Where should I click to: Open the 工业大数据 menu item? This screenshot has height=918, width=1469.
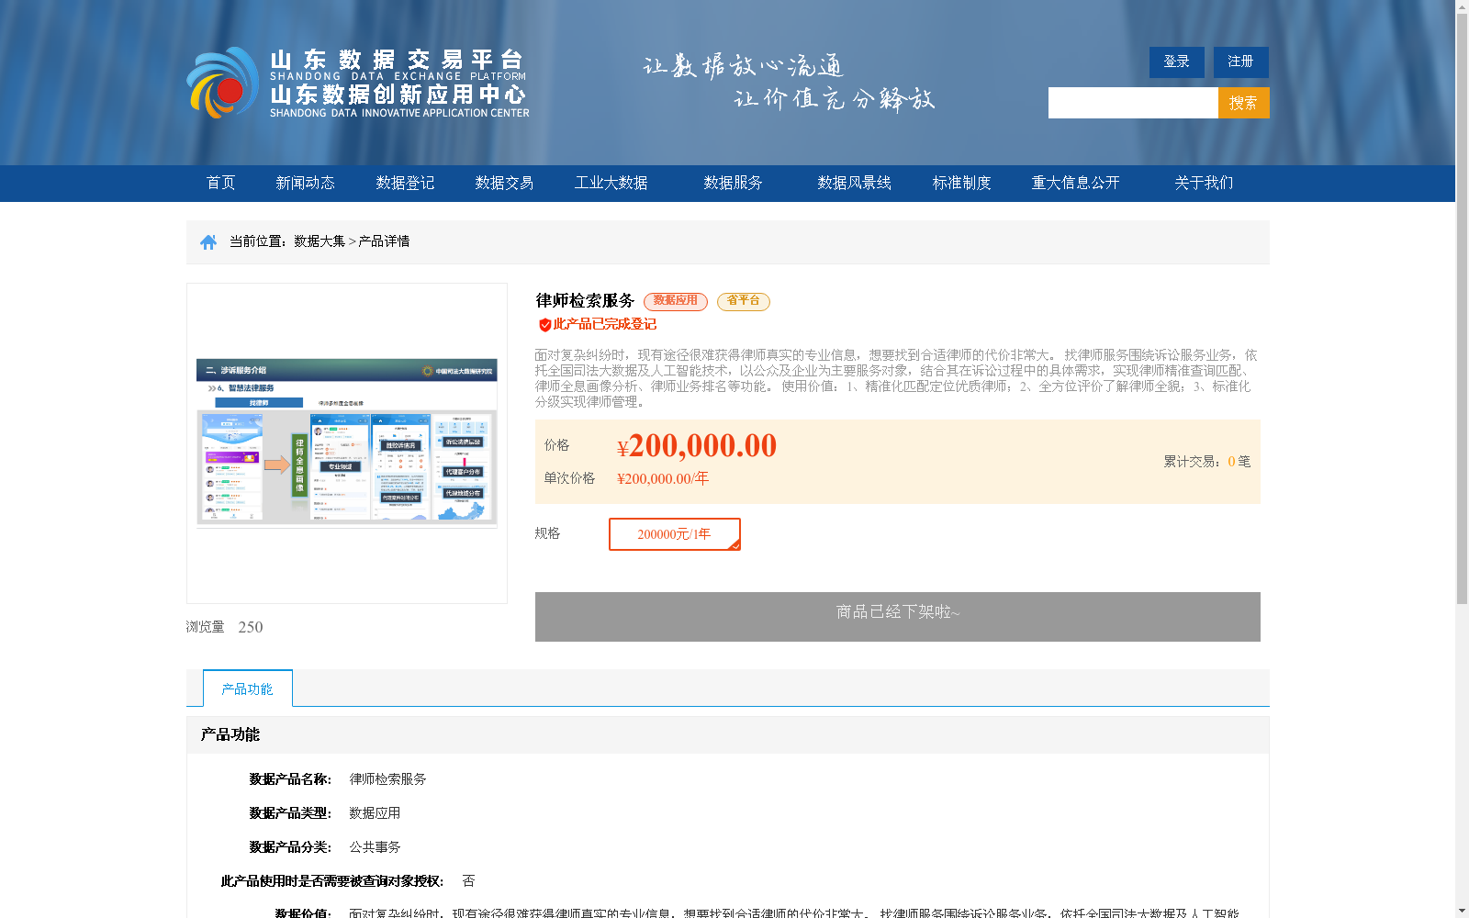(611, 183)
